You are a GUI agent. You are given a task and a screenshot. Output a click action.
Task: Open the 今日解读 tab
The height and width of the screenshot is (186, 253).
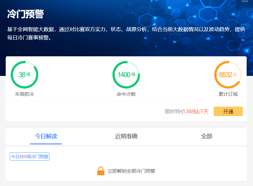pos(46,136)
